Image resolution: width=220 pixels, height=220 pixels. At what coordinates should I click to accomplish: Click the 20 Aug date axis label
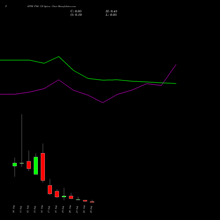(70, 209)
